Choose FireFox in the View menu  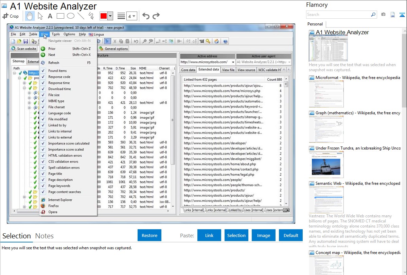point(69,206)
